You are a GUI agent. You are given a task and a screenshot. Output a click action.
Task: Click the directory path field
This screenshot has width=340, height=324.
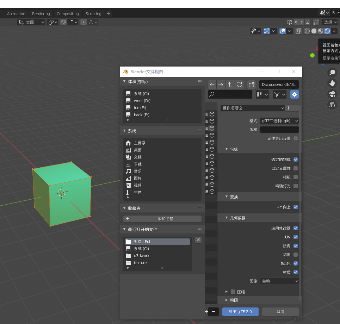(279, 85)
